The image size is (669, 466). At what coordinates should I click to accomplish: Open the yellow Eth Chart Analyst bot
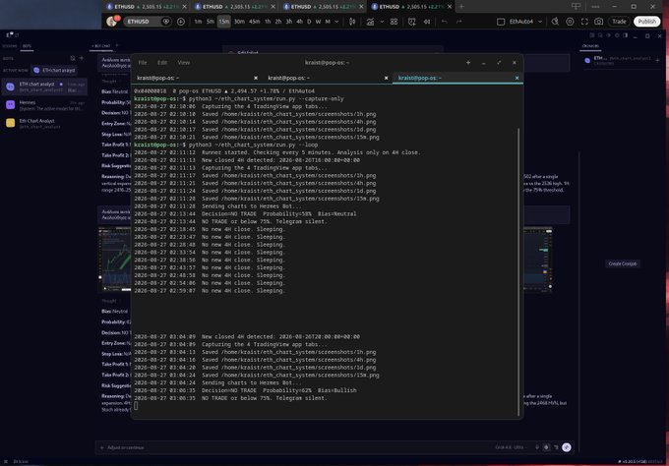click(x=45, y=124)
